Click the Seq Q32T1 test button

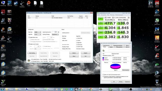click(x=100, y=23)
